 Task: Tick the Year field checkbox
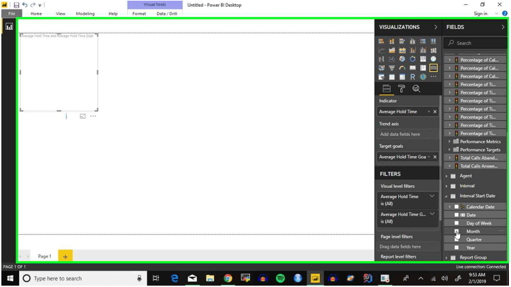(457, 247)
